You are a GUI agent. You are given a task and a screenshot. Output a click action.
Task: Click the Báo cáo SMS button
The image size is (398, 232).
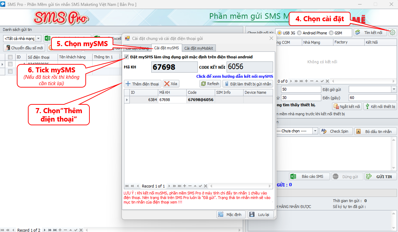[309, 176]
